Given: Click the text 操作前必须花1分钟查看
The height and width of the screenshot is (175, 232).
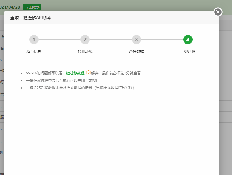Looking at the screenshot, I should pos(121,73).
